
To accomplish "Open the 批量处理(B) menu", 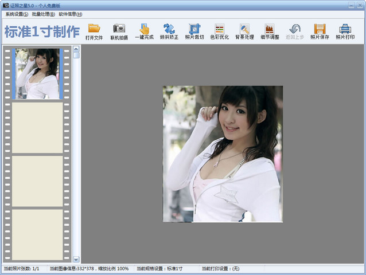I will pos(44,14).
